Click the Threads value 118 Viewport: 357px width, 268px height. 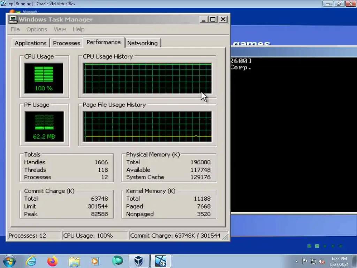pos(103,170)
